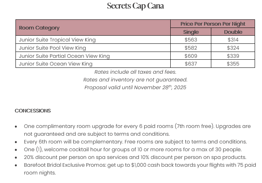Select the Room Category header cell
The image size is (262, 183).
39,28
